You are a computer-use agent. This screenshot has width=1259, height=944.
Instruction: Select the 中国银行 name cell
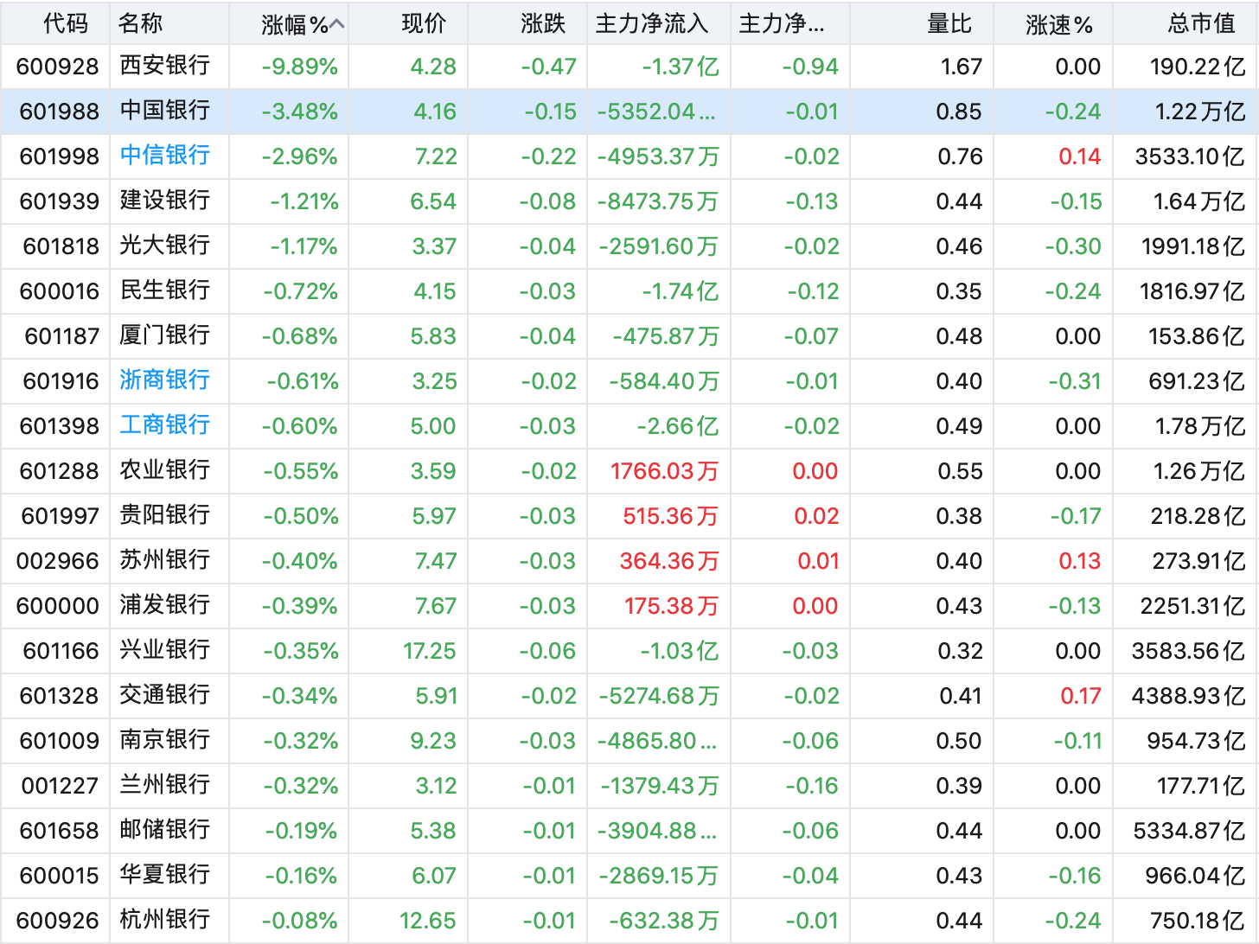coord(164,111)
